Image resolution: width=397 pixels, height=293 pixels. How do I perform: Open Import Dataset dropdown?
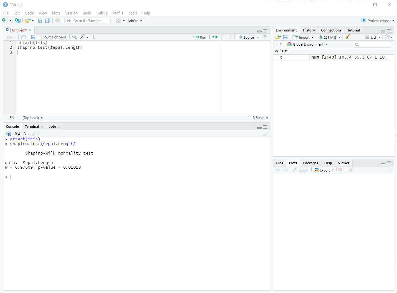303,37
